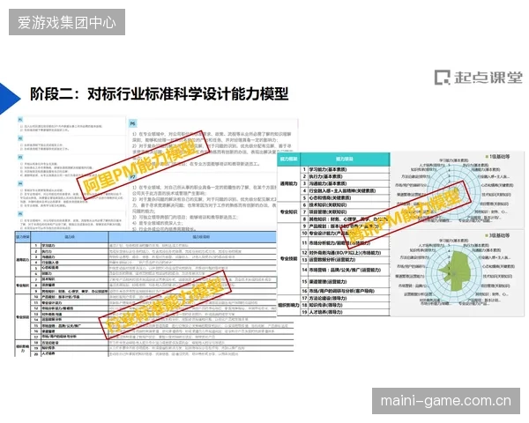Screen dimensions: 529x423
Task: Select row 16 市场/用户的调研与分析(客户导向)
Action: tap(345, 291)
